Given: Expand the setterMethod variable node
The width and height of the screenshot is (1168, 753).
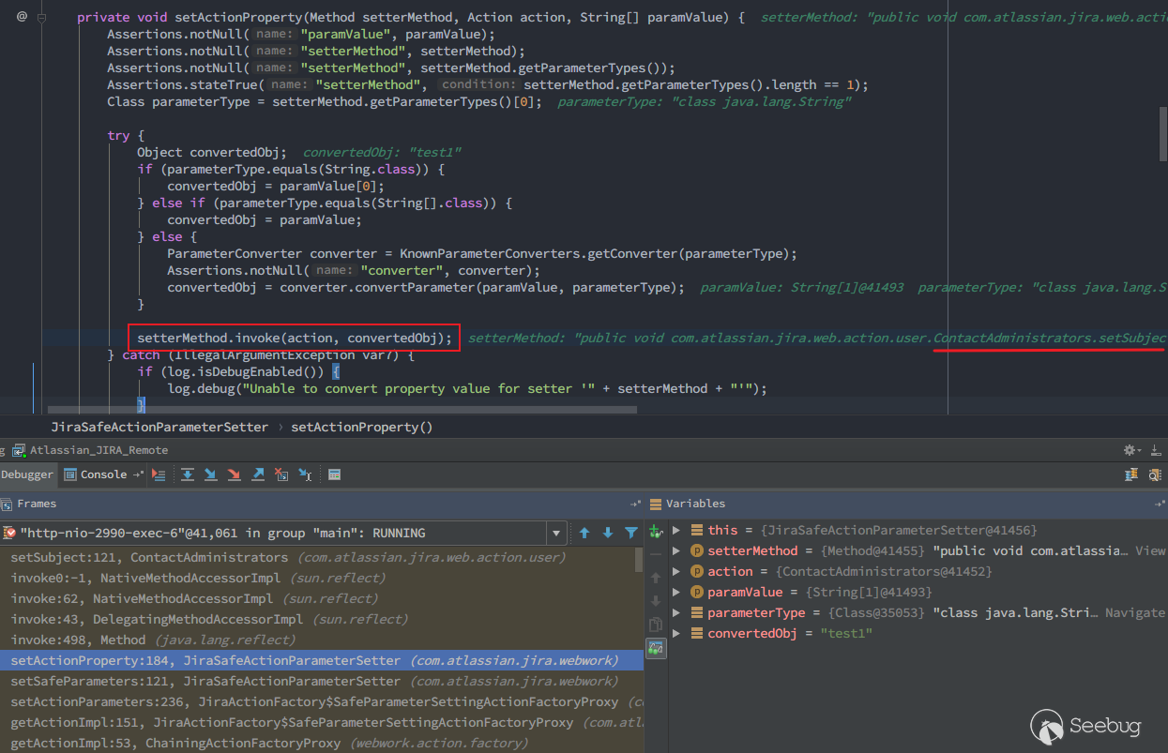Looking at the screenshot, I should (676, 550).
